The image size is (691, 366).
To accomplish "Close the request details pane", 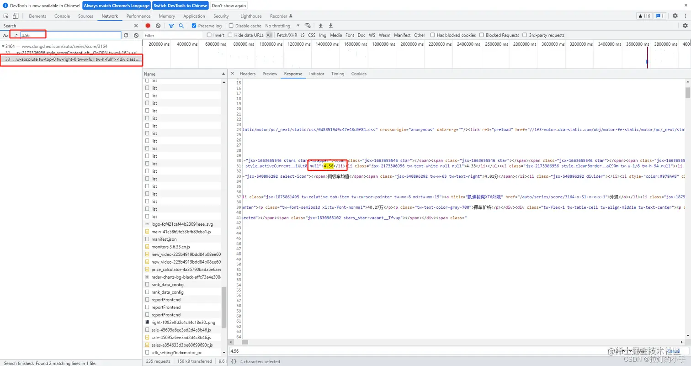I will (232, 74).
